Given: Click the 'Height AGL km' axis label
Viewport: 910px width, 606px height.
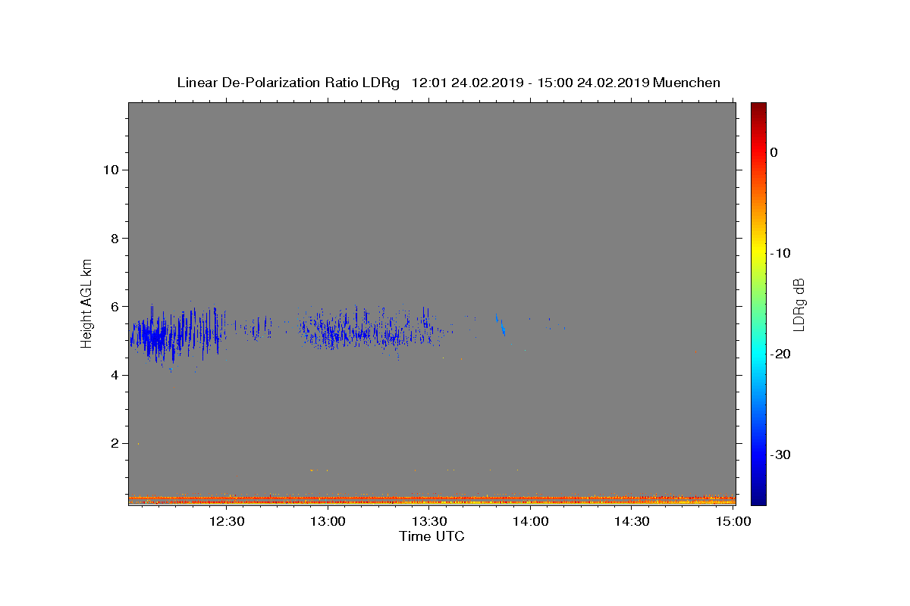Looking at the screenshot, I should pos(87,302).
